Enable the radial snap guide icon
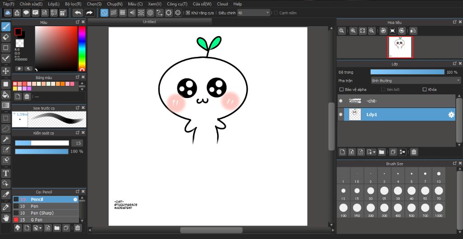Screen dimensions: 463x239 coord(140,13)
